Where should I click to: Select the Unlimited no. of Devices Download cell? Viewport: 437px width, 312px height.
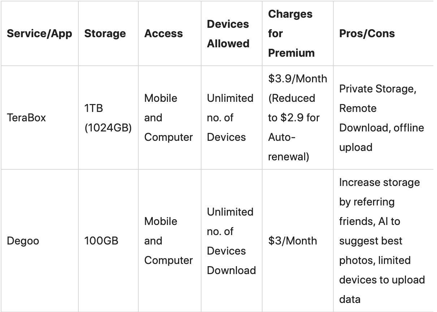[x=231, y=241]
